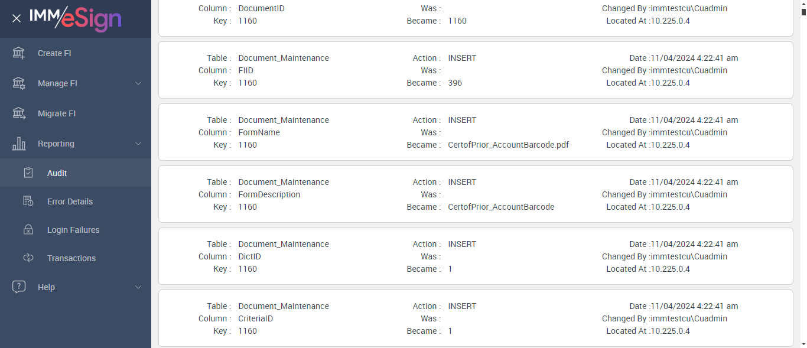Viewport: 807px width, 348px height.
Task: Click the Create FI bank icon
Action: [19, 53]
